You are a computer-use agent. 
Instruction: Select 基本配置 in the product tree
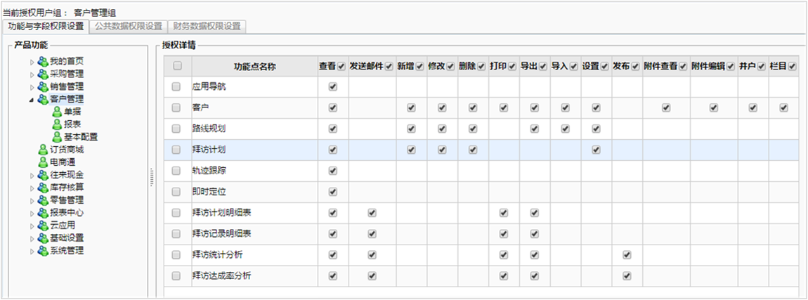click(80, 137)
